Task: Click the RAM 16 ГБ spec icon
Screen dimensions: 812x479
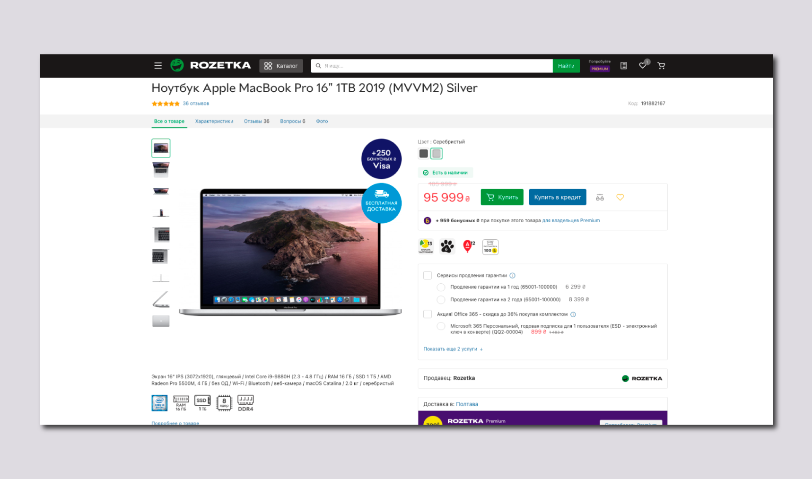Action: [181, 403]
